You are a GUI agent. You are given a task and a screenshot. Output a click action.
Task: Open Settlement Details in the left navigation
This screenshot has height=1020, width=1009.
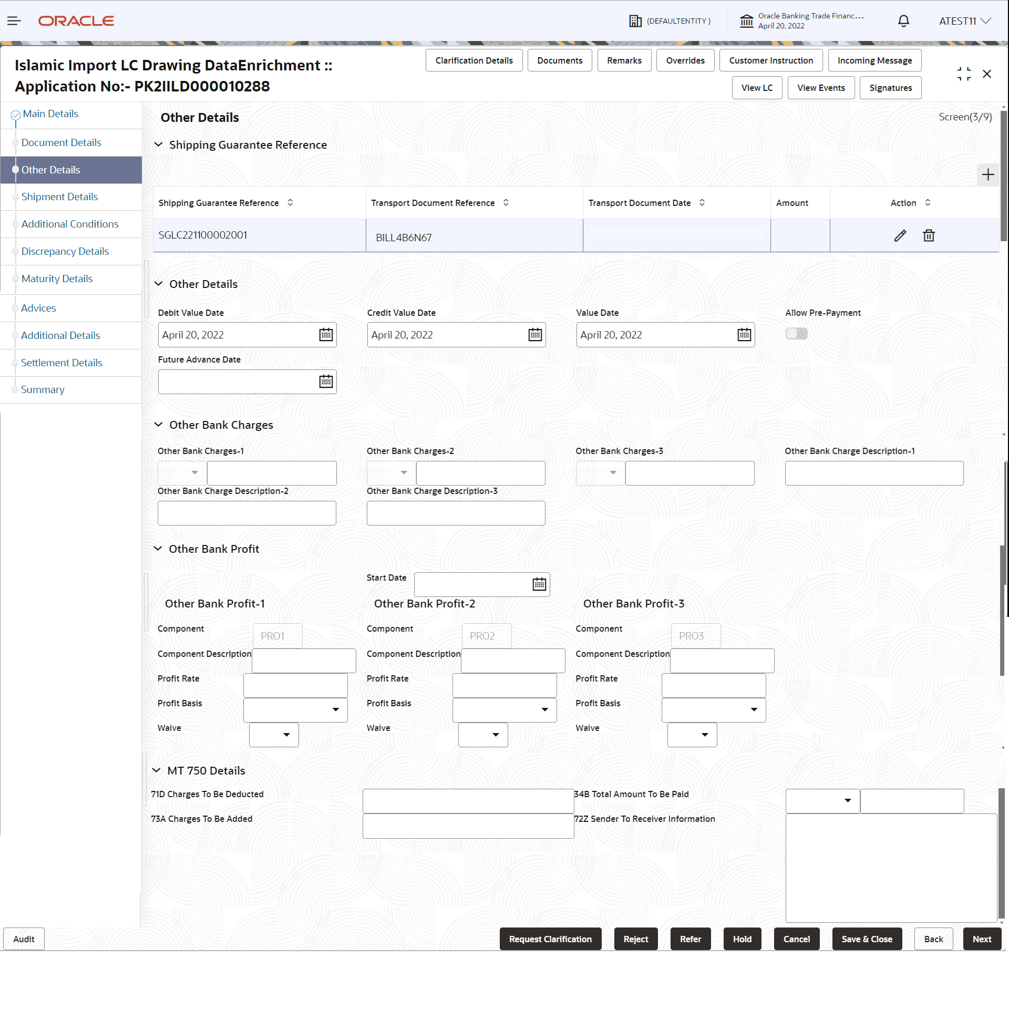coord(61,363)
